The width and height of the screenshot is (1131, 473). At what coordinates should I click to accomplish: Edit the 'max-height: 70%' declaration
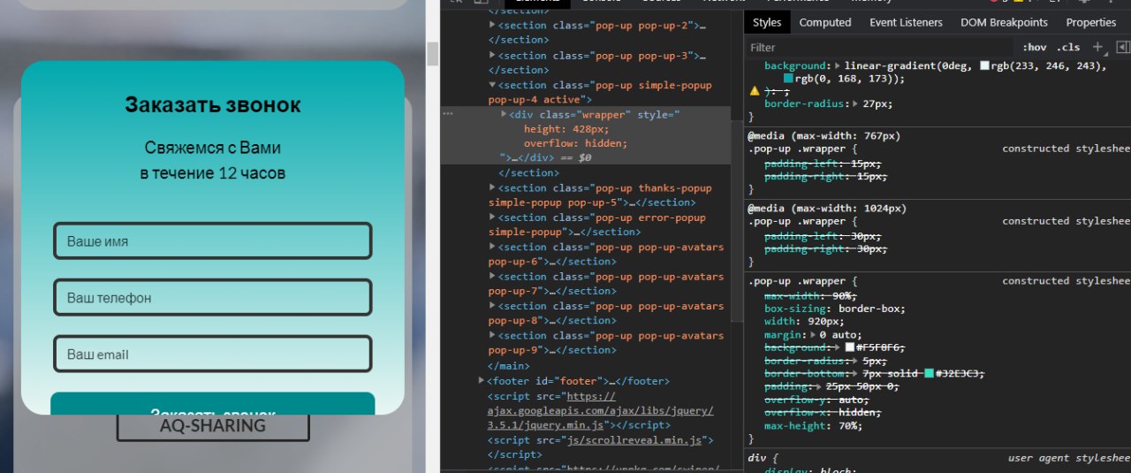pyautogui.click(x=813, y=425)
